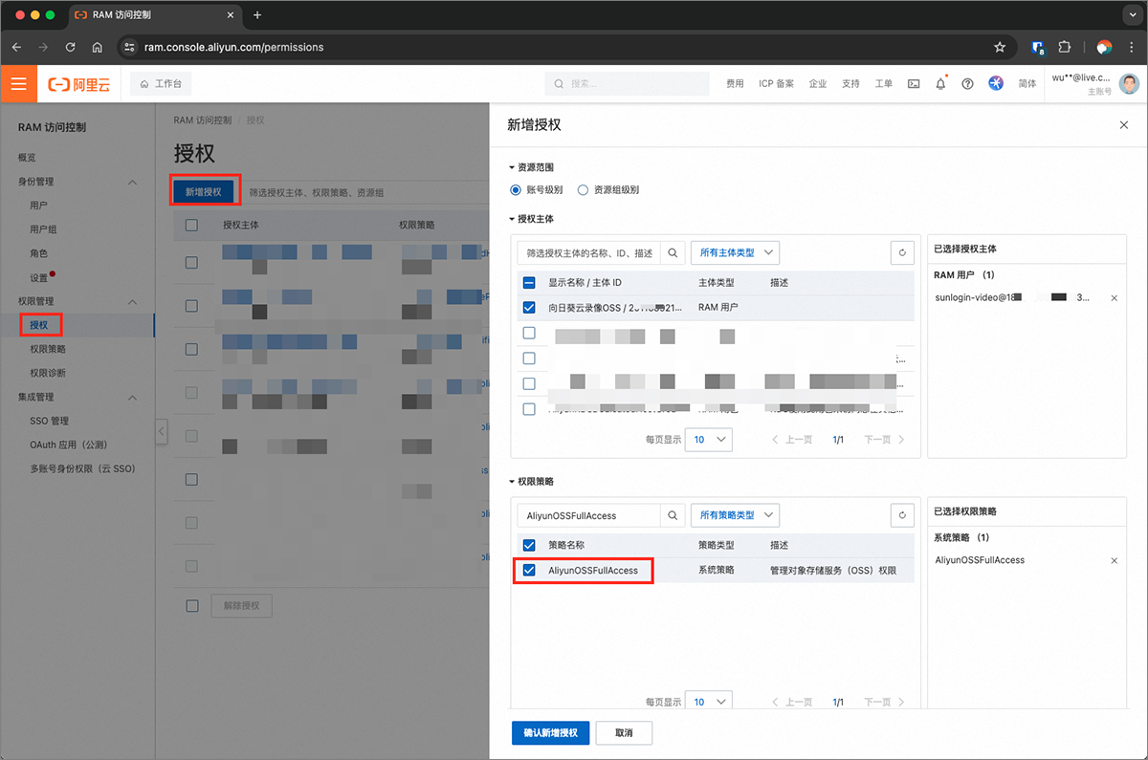
Task: Open the Cloud Shell terminal icon
Action: pyautogui.click(x=914, y=84)
